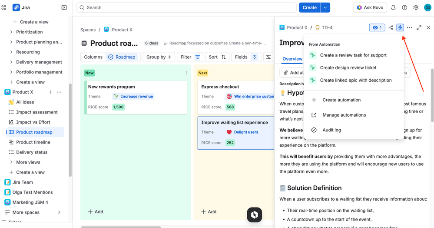Click Increase revenue theme tag
Image resolution: width=434 pixels, height=228 pixels.
(133, 97)
